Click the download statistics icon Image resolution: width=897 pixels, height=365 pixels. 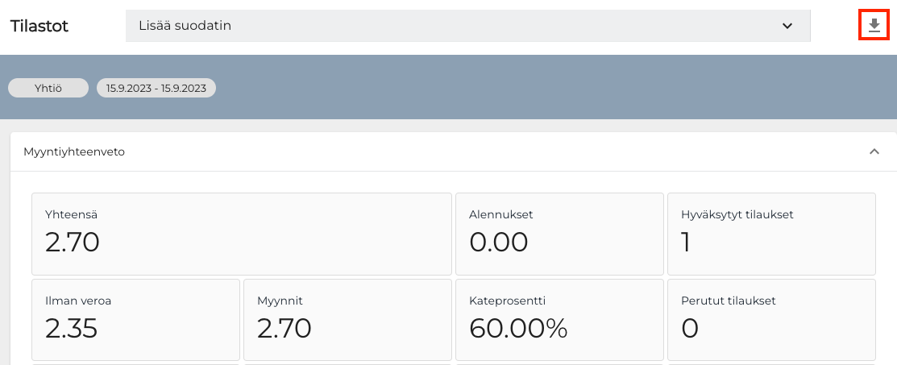[874, 27]
